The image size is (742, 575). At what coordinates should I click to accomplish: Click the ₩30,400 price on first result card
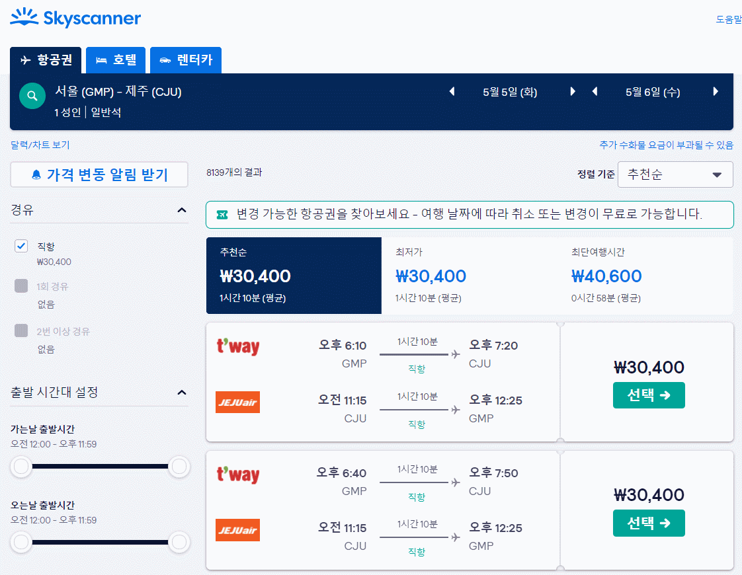[649, 367]
